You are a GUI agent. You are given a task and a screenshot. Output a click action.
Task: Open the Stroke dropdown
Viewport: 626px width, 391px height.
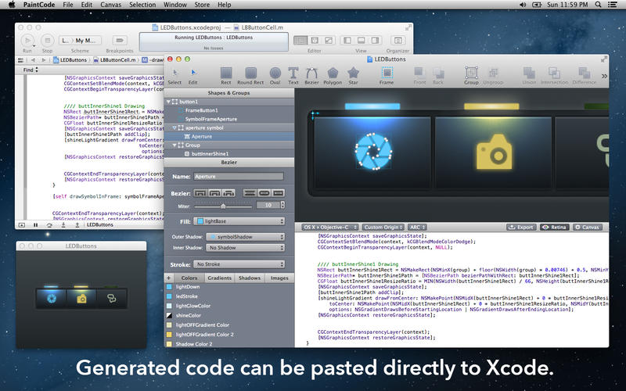(237, 264)
